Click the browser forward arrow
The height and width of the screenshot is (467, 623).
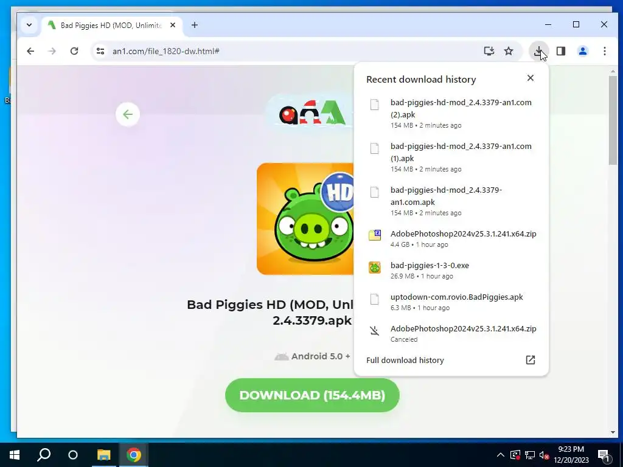click(52, 51)
